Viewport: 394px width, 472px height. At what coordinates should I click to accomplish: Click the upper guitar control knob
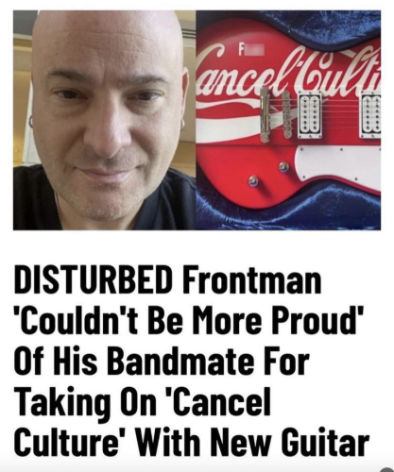pos(283,167)
